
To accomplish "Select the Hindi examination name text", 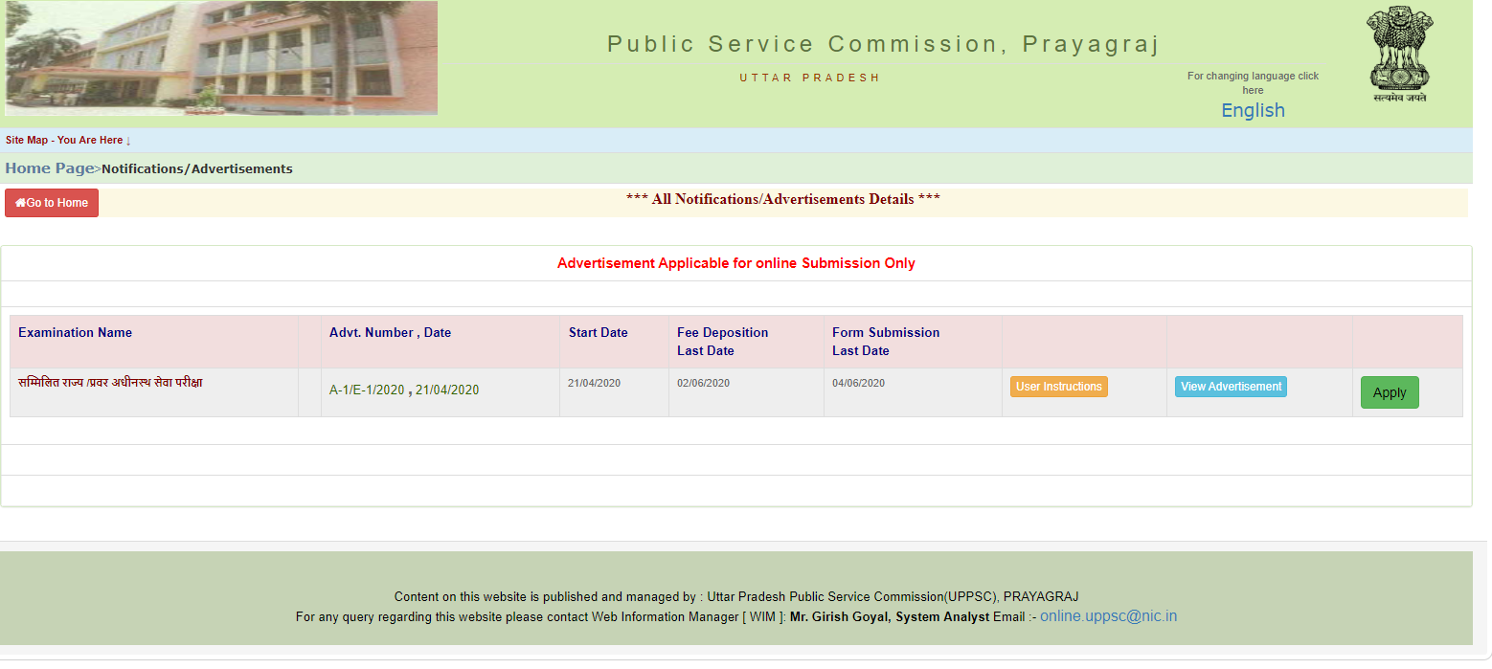I will pos(110,383).
